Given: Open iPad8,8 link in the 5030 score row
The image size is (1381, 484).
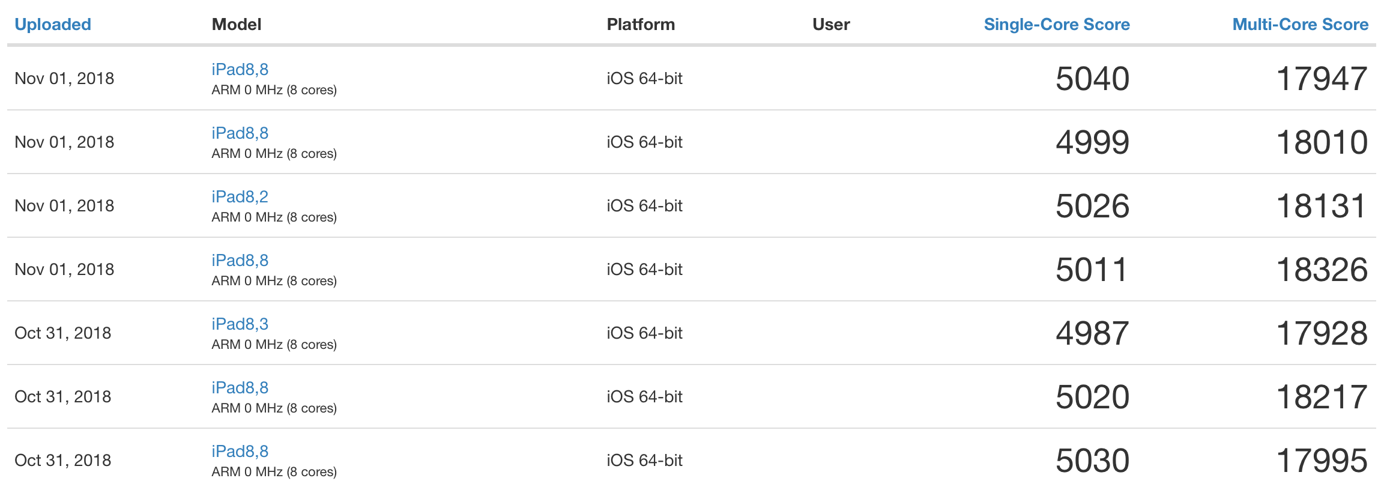Looking at the screenshot, I should 240,452.
